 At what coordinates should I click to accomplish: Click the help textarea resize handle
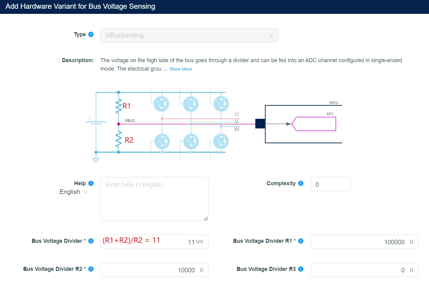tap(206, 218)
